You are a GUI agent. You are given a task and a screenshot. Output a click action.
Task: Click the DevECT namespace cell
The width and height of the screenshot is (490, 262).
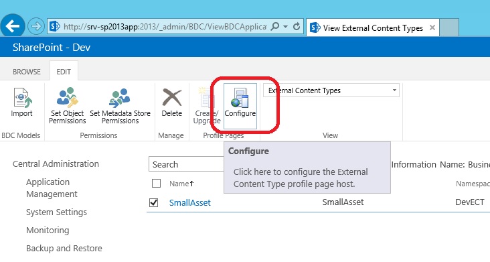[x=470, y=202]
